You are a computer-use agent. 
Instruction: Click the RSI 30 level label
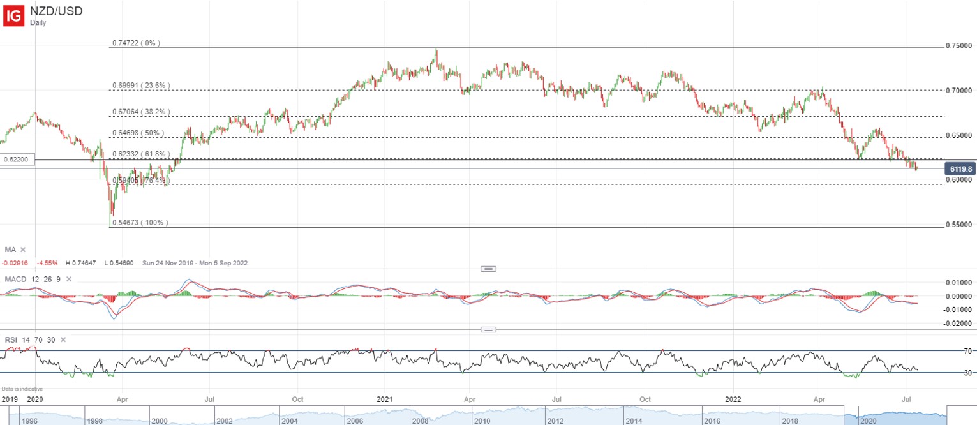point(968,373)
